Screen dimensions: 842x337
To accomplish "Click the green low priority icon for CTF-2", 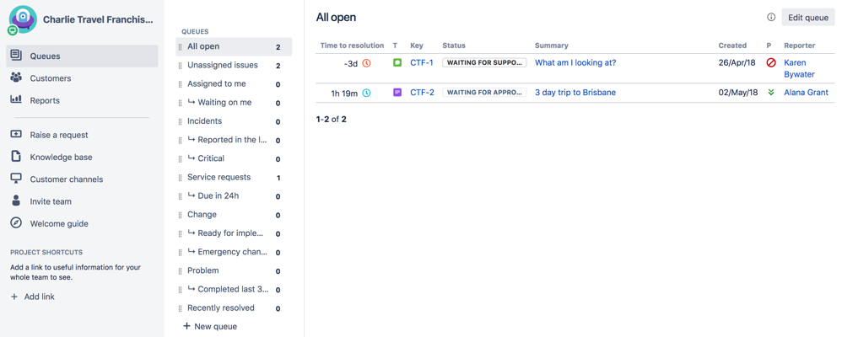I will click(770, 93).
